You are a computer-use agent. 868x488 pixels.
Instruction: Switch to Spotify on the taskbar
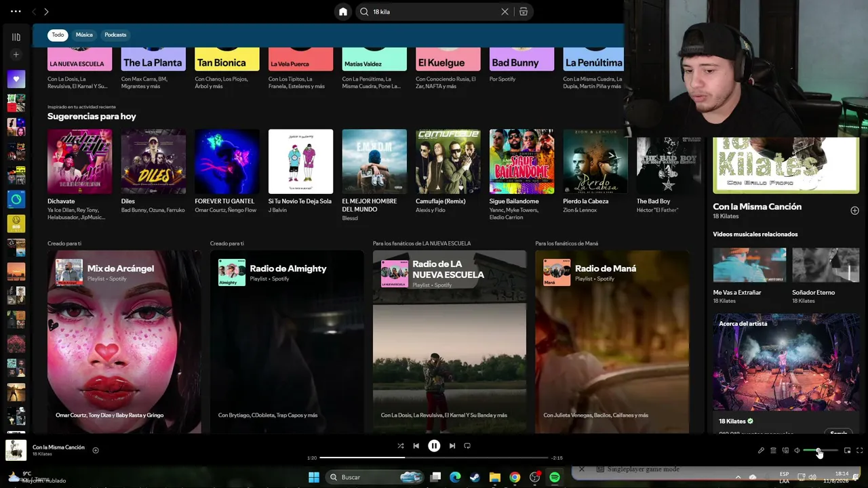(555, 477)
